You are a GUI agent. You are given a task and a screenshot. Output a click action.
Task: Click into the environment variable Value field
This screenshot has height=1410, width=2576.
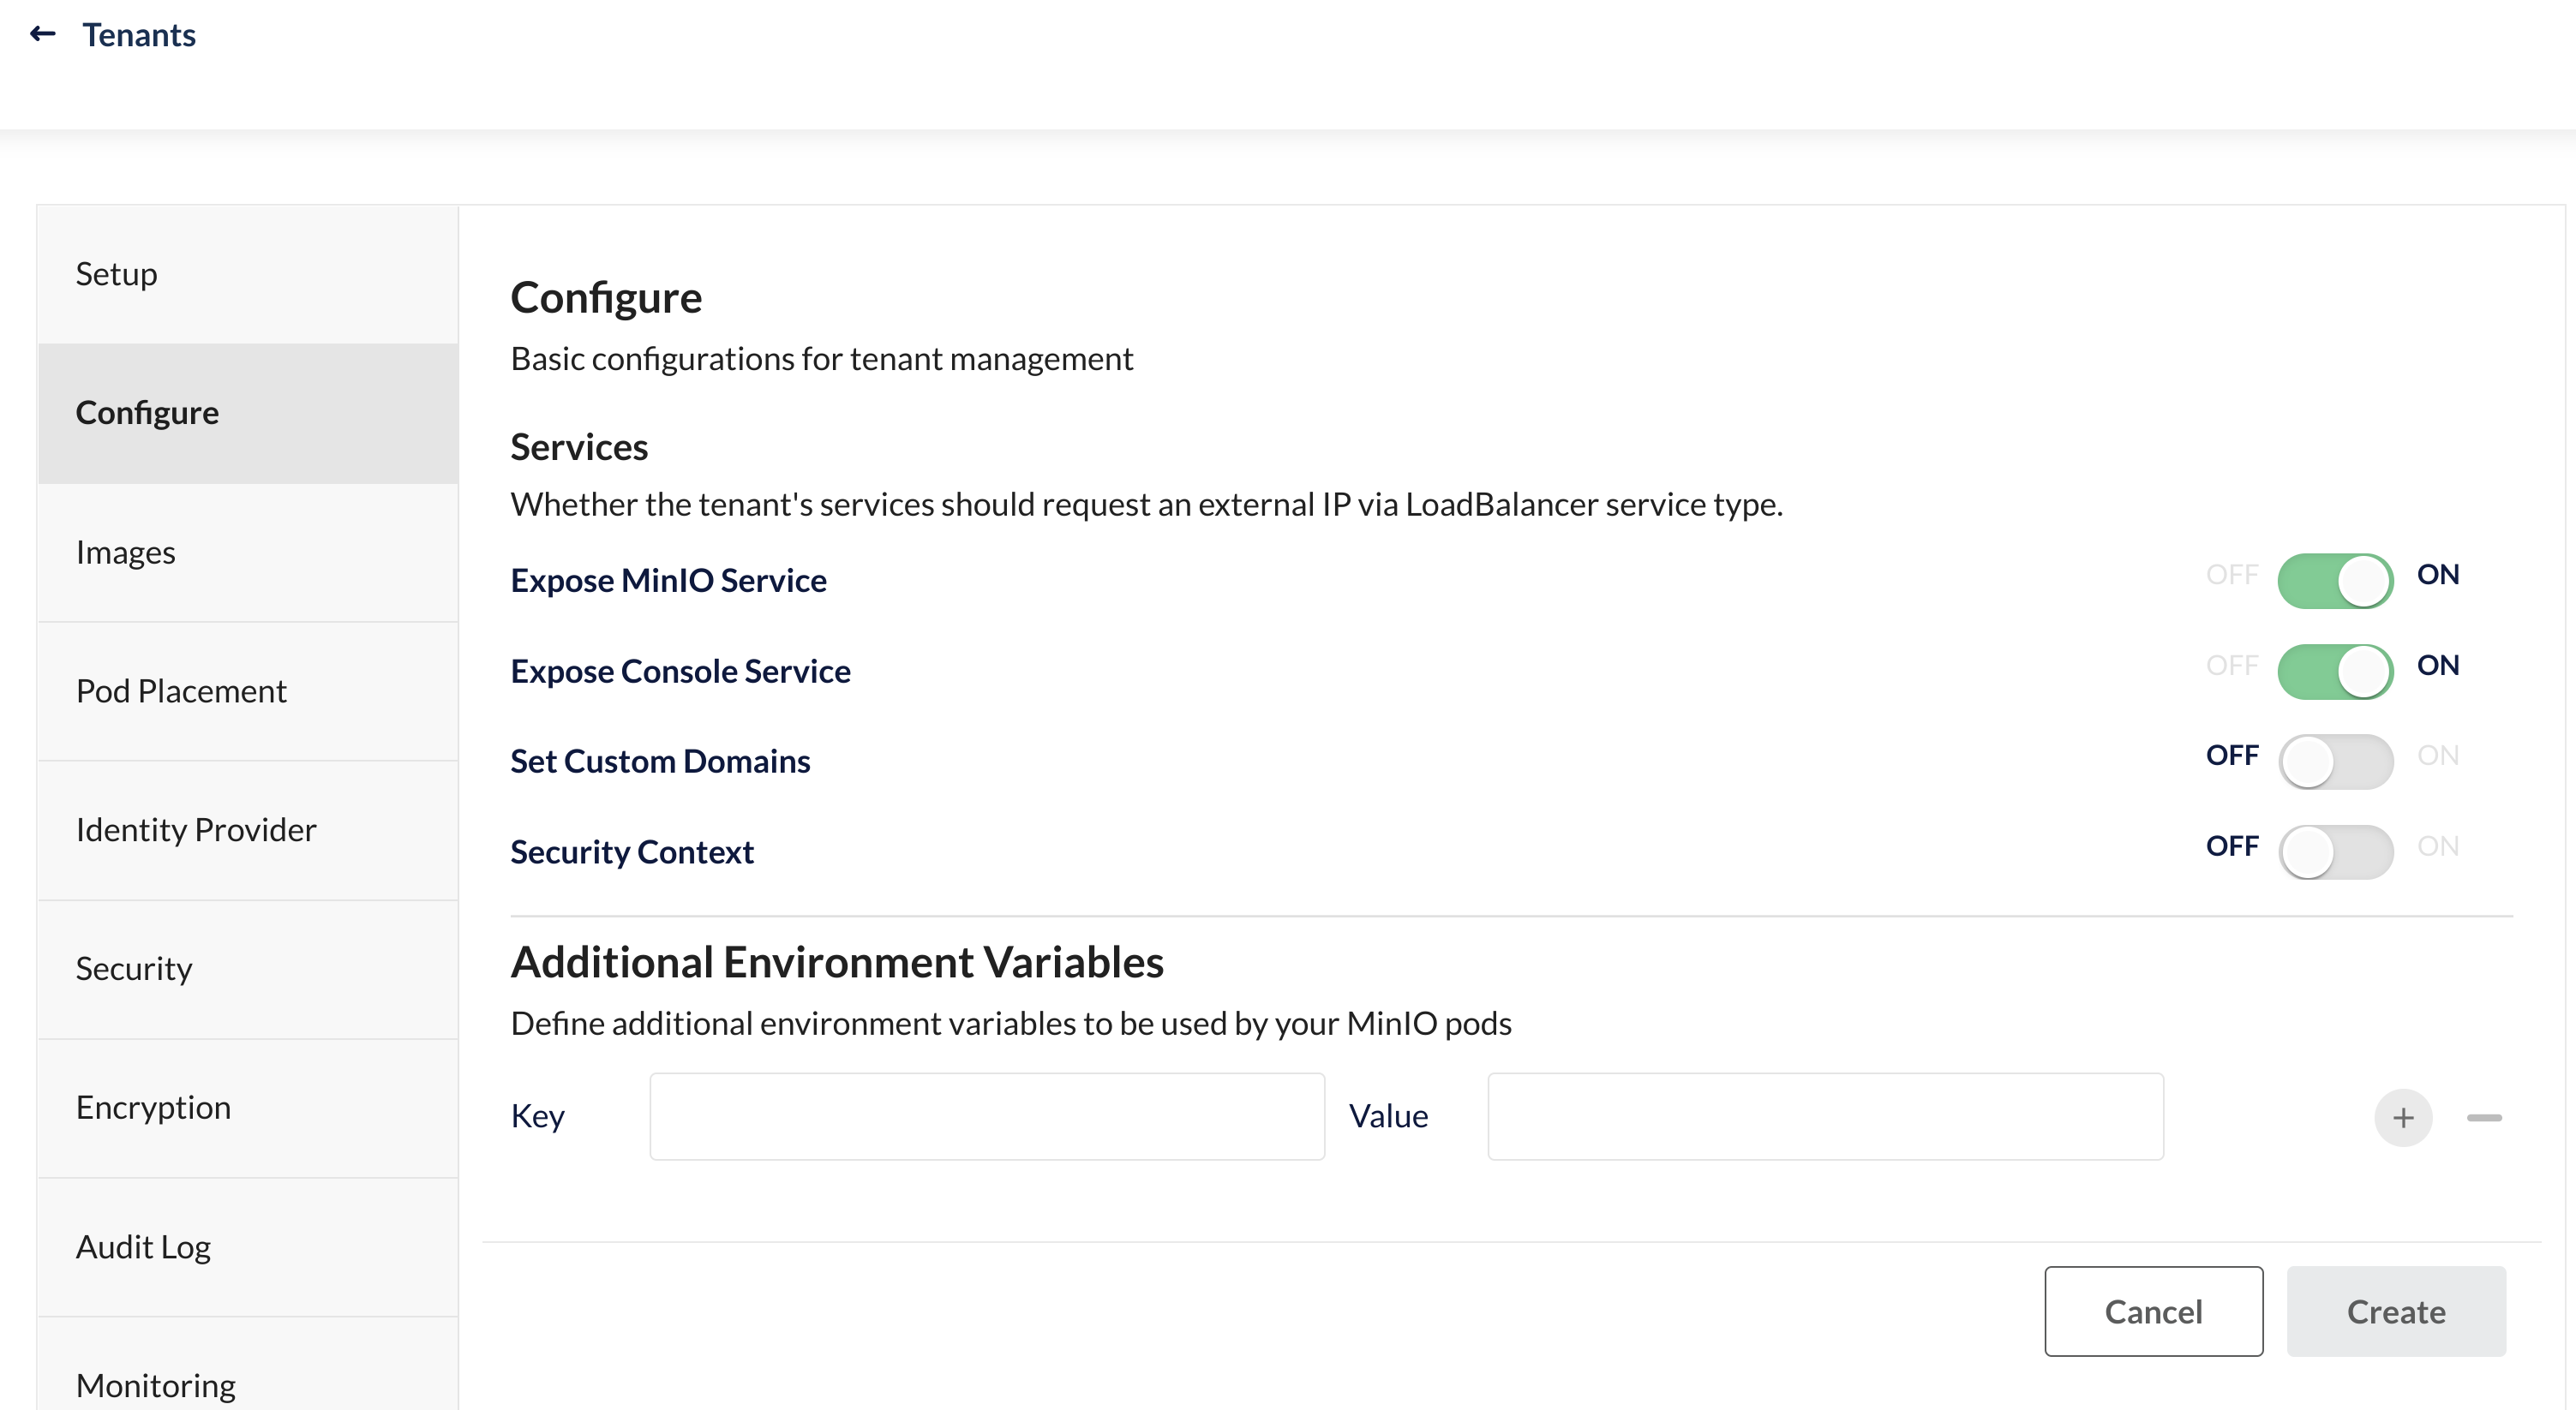pyautogui.click(x=1825, y=1116)
